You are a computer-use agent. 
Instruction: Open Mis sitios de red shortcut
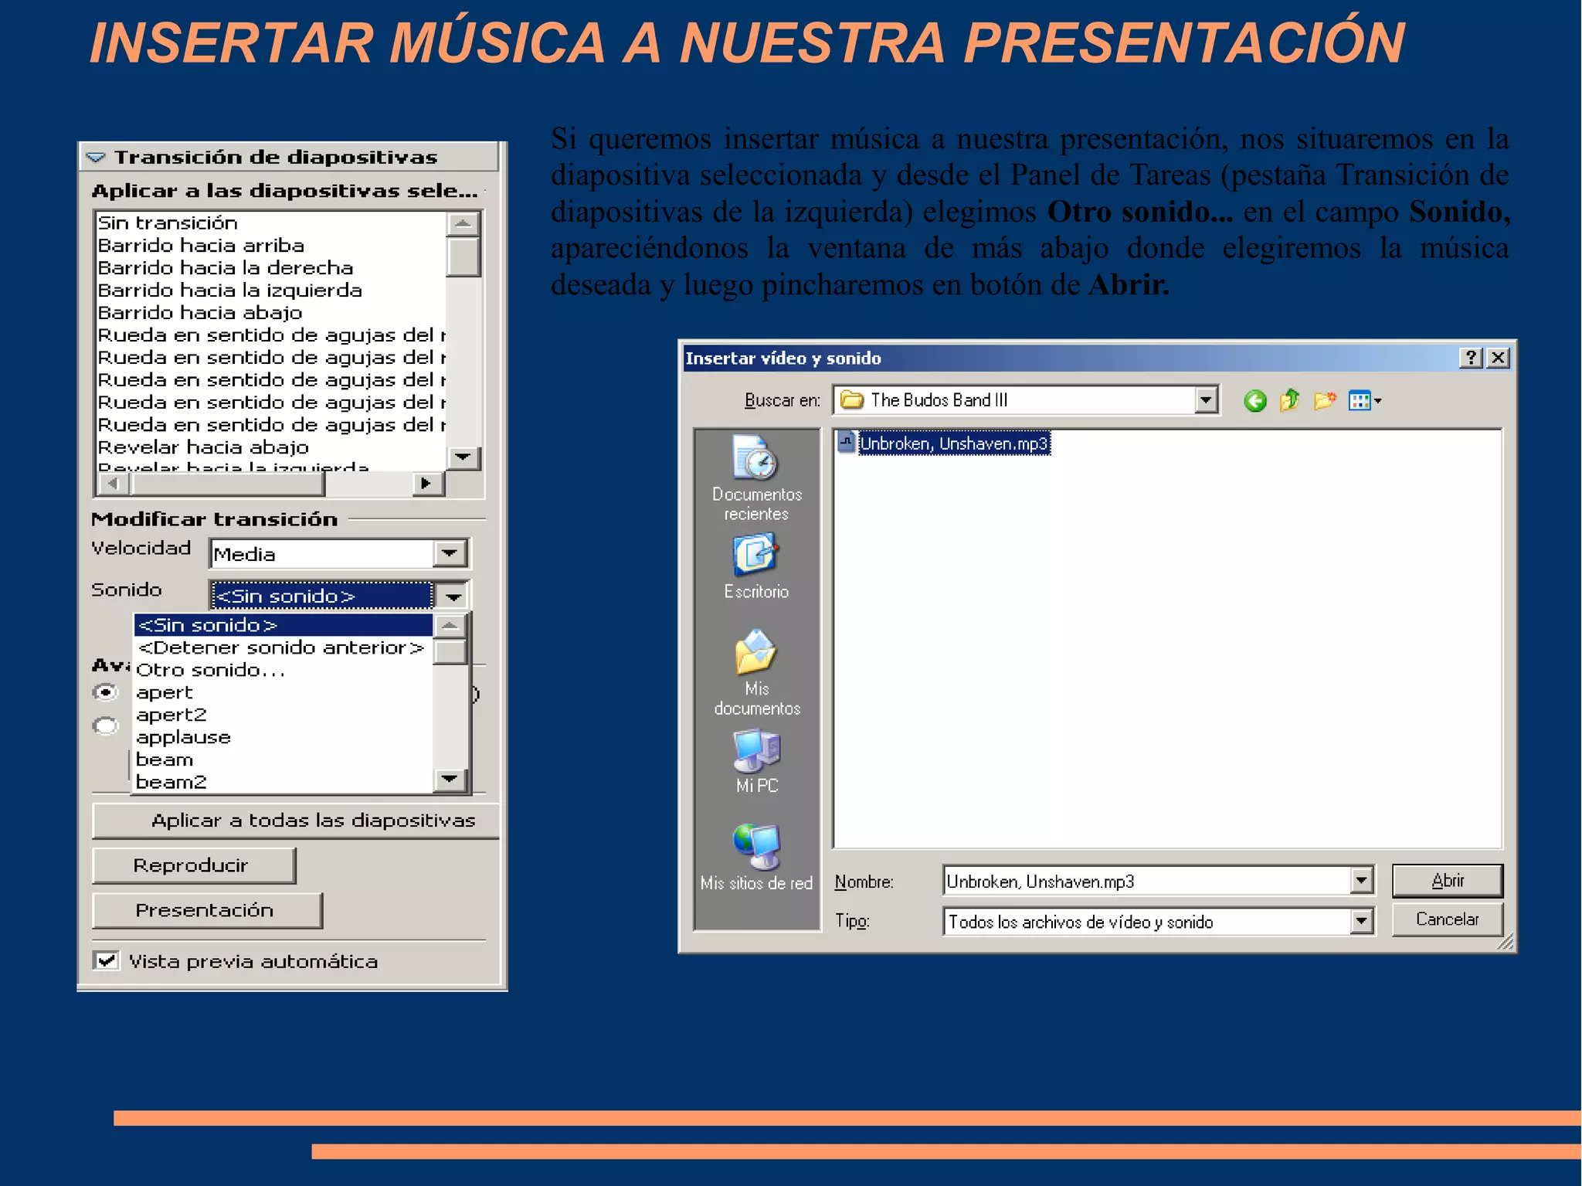(756, 858)
